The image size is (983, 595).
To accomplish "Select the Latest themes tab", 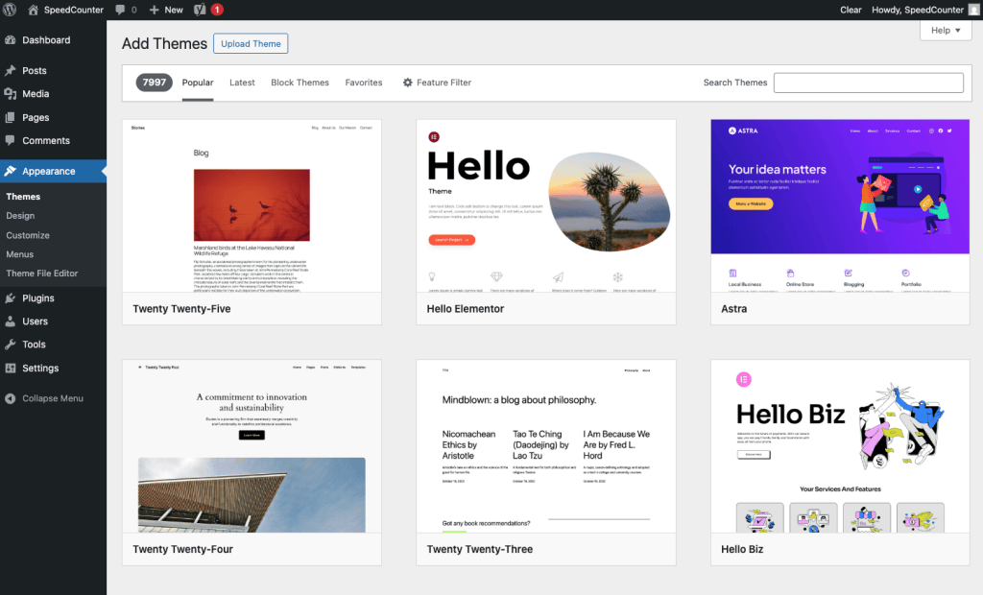I will point(242,83).
